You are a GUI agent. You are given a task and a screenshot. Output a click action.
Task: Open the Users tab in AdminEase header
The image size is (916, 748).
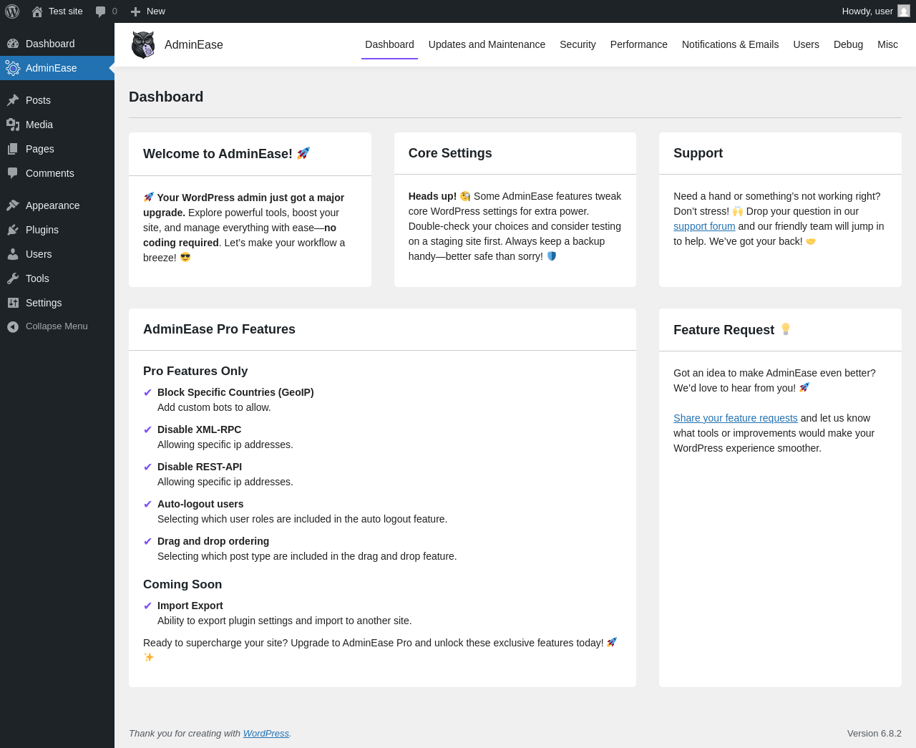(x=806, y=44)
